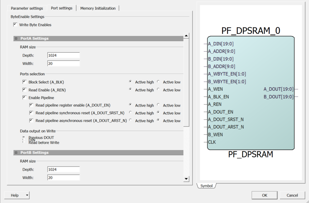
Task: Open the Memory Initialization tab
Action: (x=98, y=8)
